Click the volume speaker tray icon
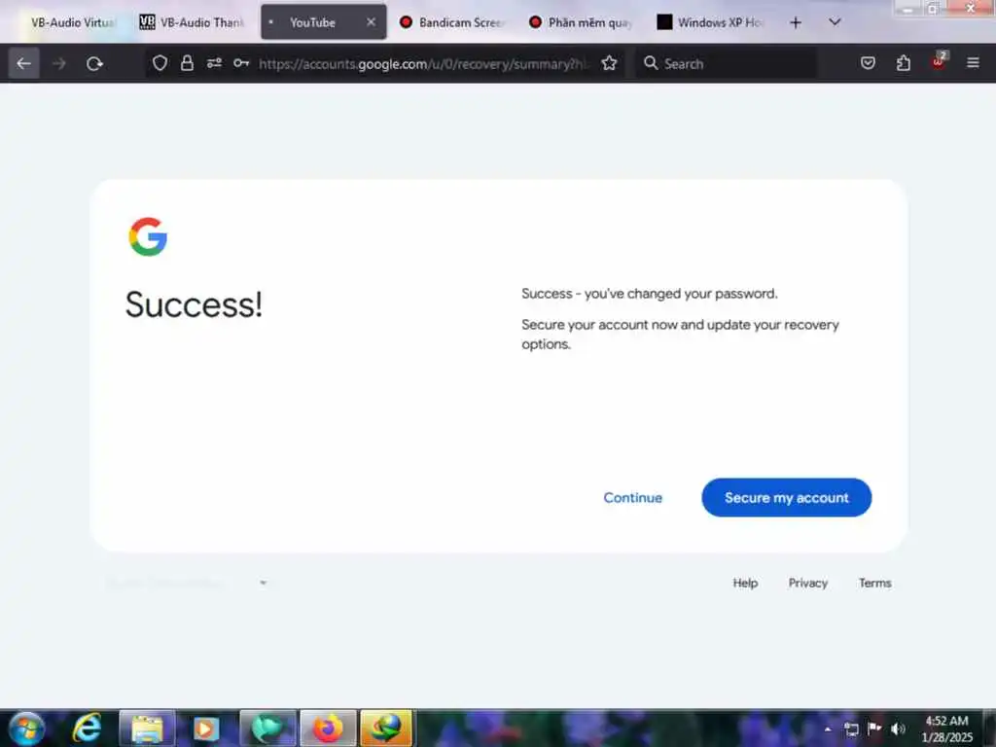 pos(898,729)
